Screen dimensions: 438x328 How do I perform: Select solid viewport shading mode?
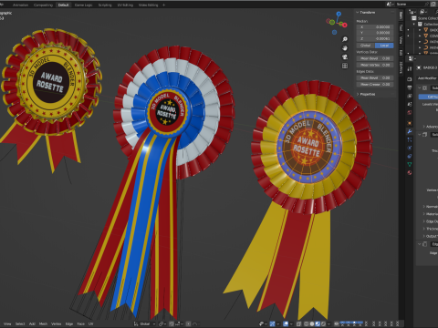tap(312, 323)
